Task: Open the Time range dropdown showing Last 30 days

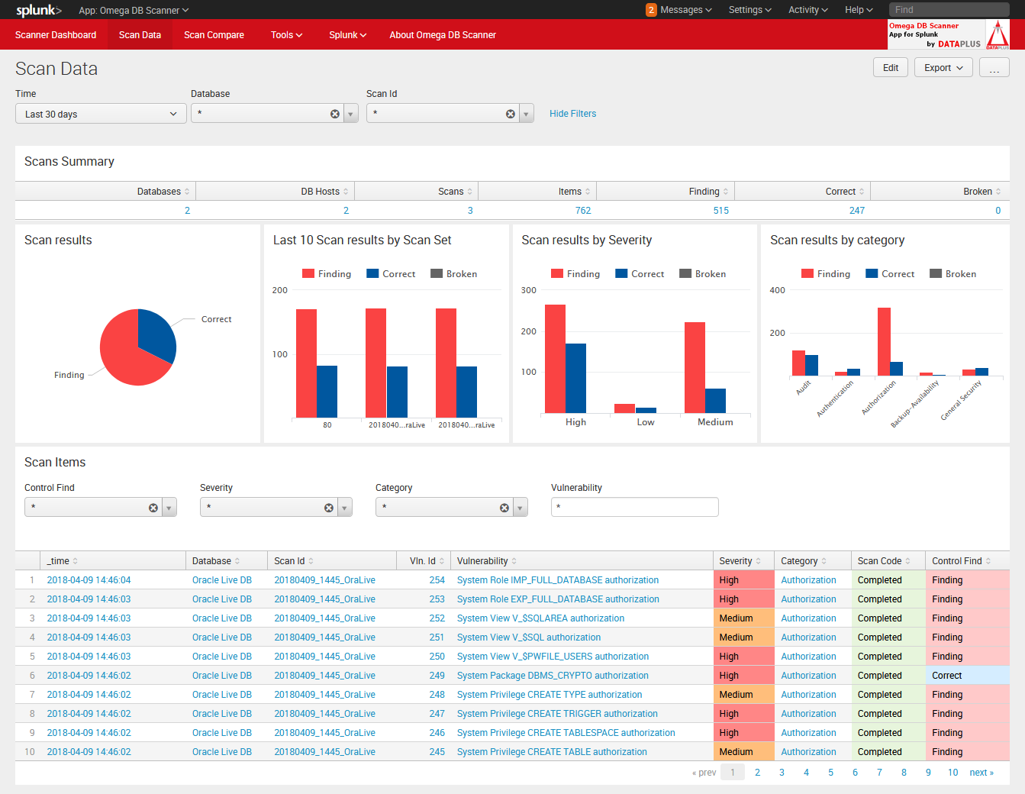Action: [100, 112]
